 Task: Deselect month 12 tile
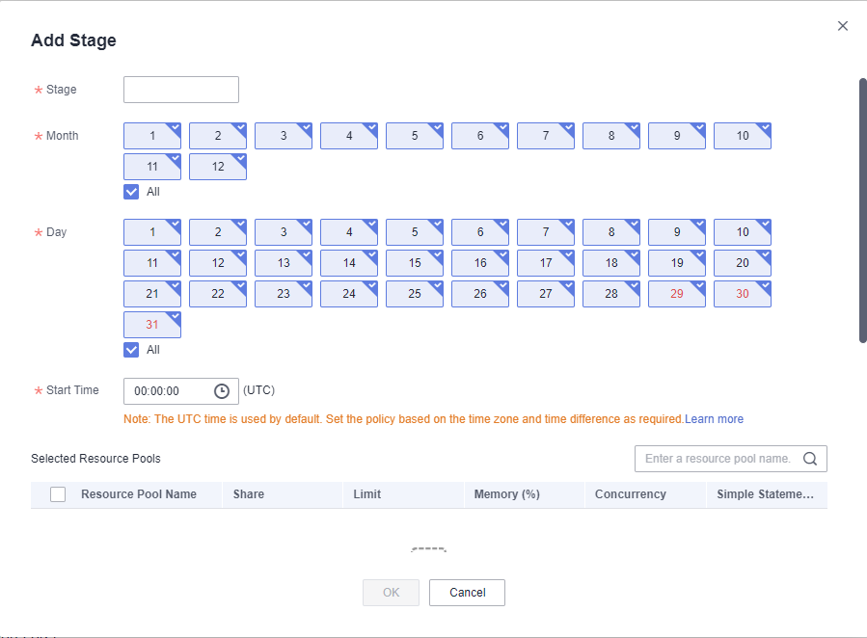click(218, 167)
